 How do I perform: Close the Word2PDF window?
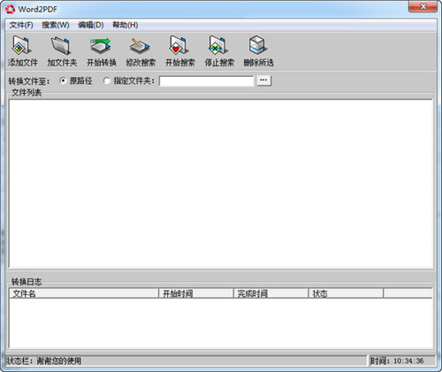click(423, 6)
